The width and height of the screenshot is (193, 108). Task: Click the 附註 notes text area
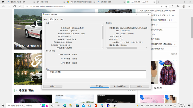(x=96, y=74)
